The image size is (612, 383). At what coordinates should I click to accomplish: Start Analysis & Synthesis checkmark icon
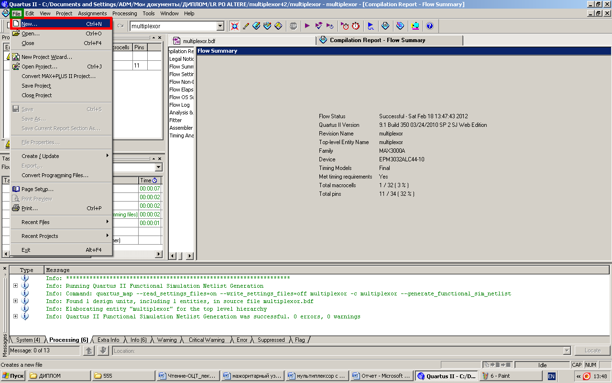point(319,26)
